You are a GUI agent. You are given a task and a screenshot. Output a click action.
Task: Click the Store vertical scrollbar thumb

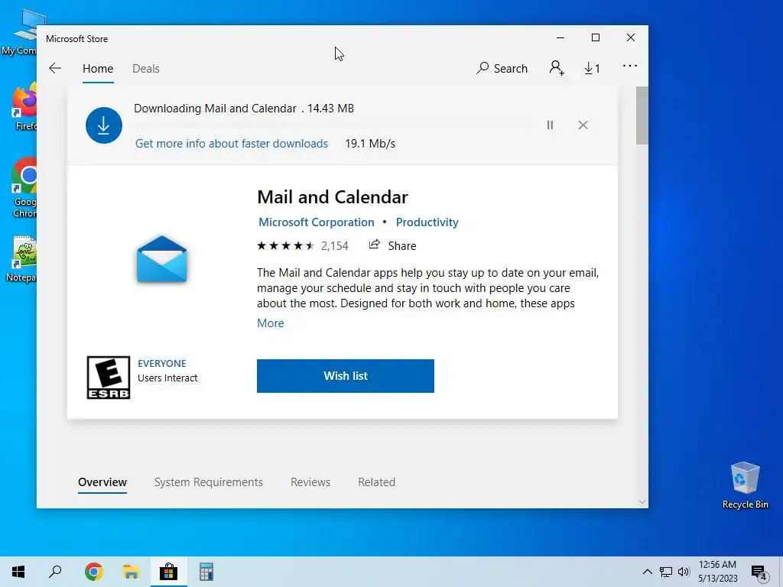pyautogui.click(x=642, y=116)
